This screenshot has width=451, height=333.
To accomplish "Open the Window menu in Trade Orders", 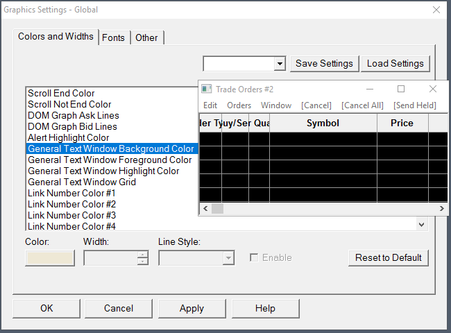I will (276, 105).
